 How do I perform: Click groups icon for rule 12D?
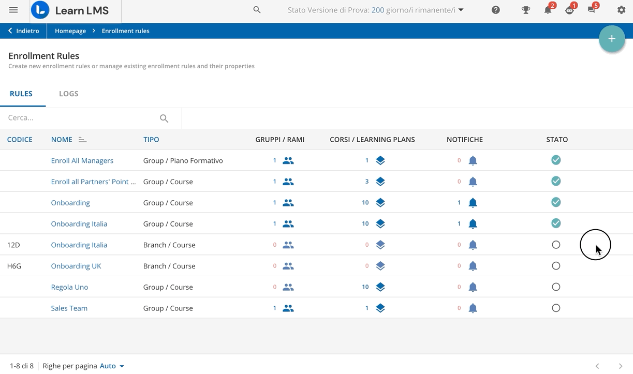(x=288, y=245)
